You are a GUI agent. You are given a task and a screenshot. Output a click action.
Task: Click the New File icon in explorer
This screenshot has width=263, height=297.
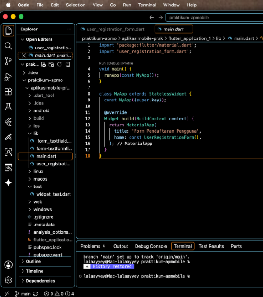pos(43,64)
